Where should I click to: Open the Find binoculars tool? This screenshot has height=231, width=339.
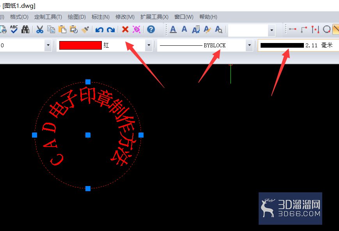[25, 29]
